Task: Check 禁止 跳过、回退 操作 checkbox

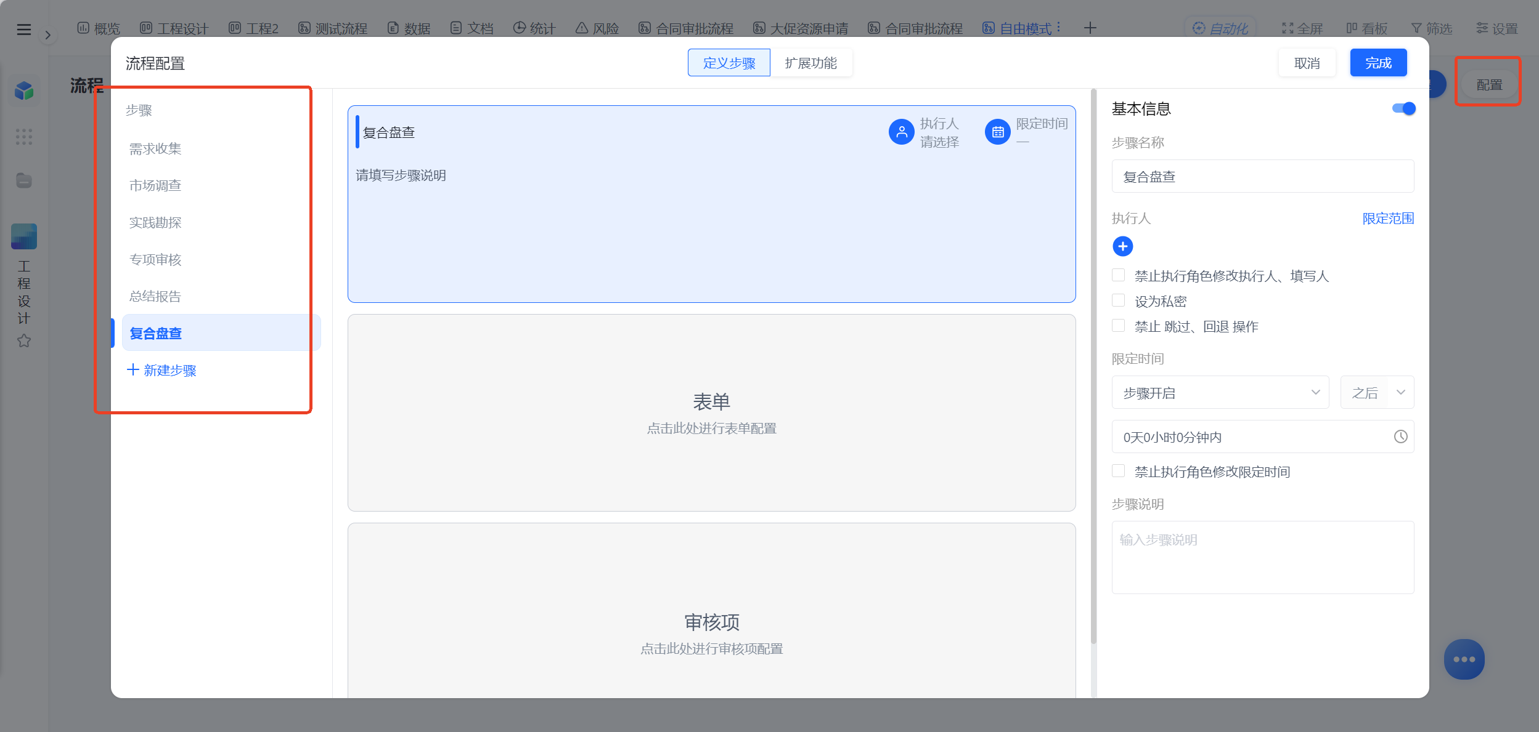Action: pyautogui.click(x=1118, y=325)
